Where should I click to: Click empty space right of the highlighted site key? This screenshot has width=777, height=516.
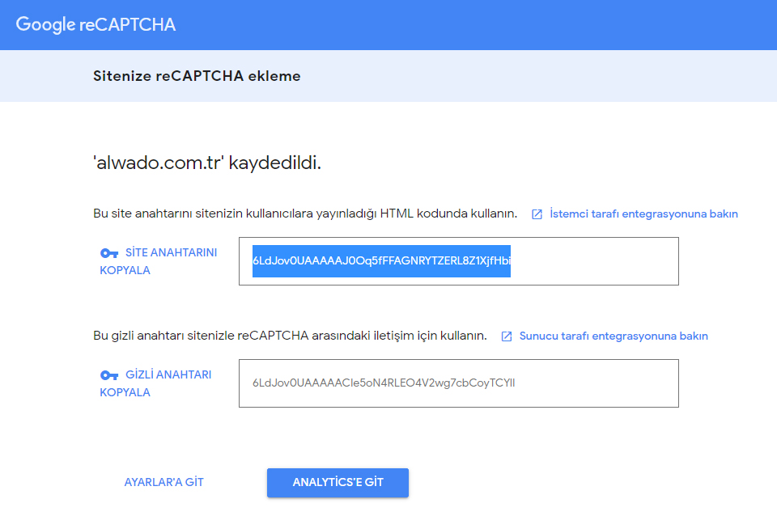pos(595,261)
